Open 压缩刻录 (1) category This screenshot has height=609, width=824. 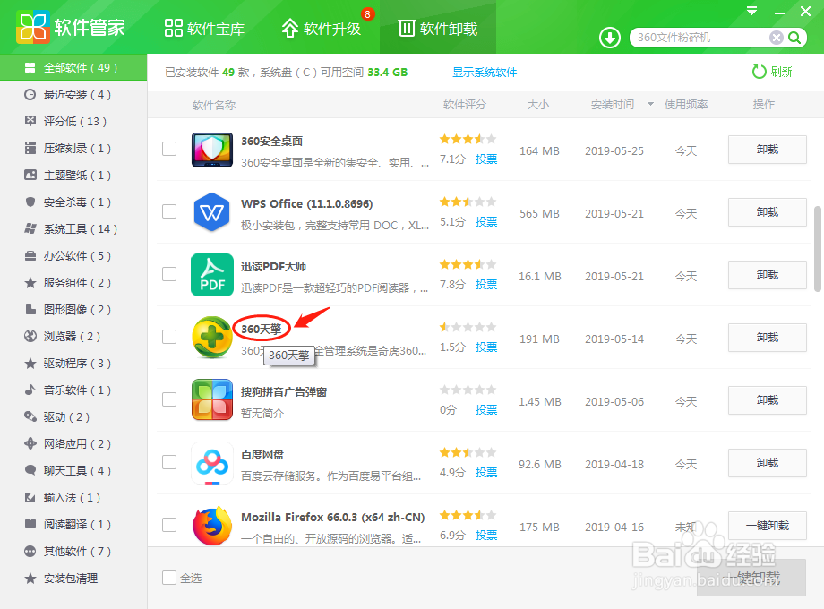point(73,148)
